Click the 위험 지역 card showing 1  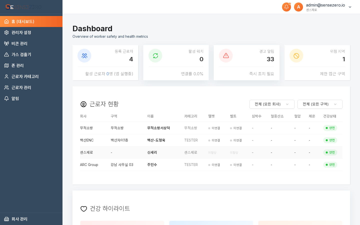coord(317,62)
